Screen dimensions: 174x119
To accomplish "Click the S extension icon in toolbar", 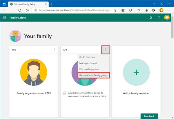I will click(123, 10).
